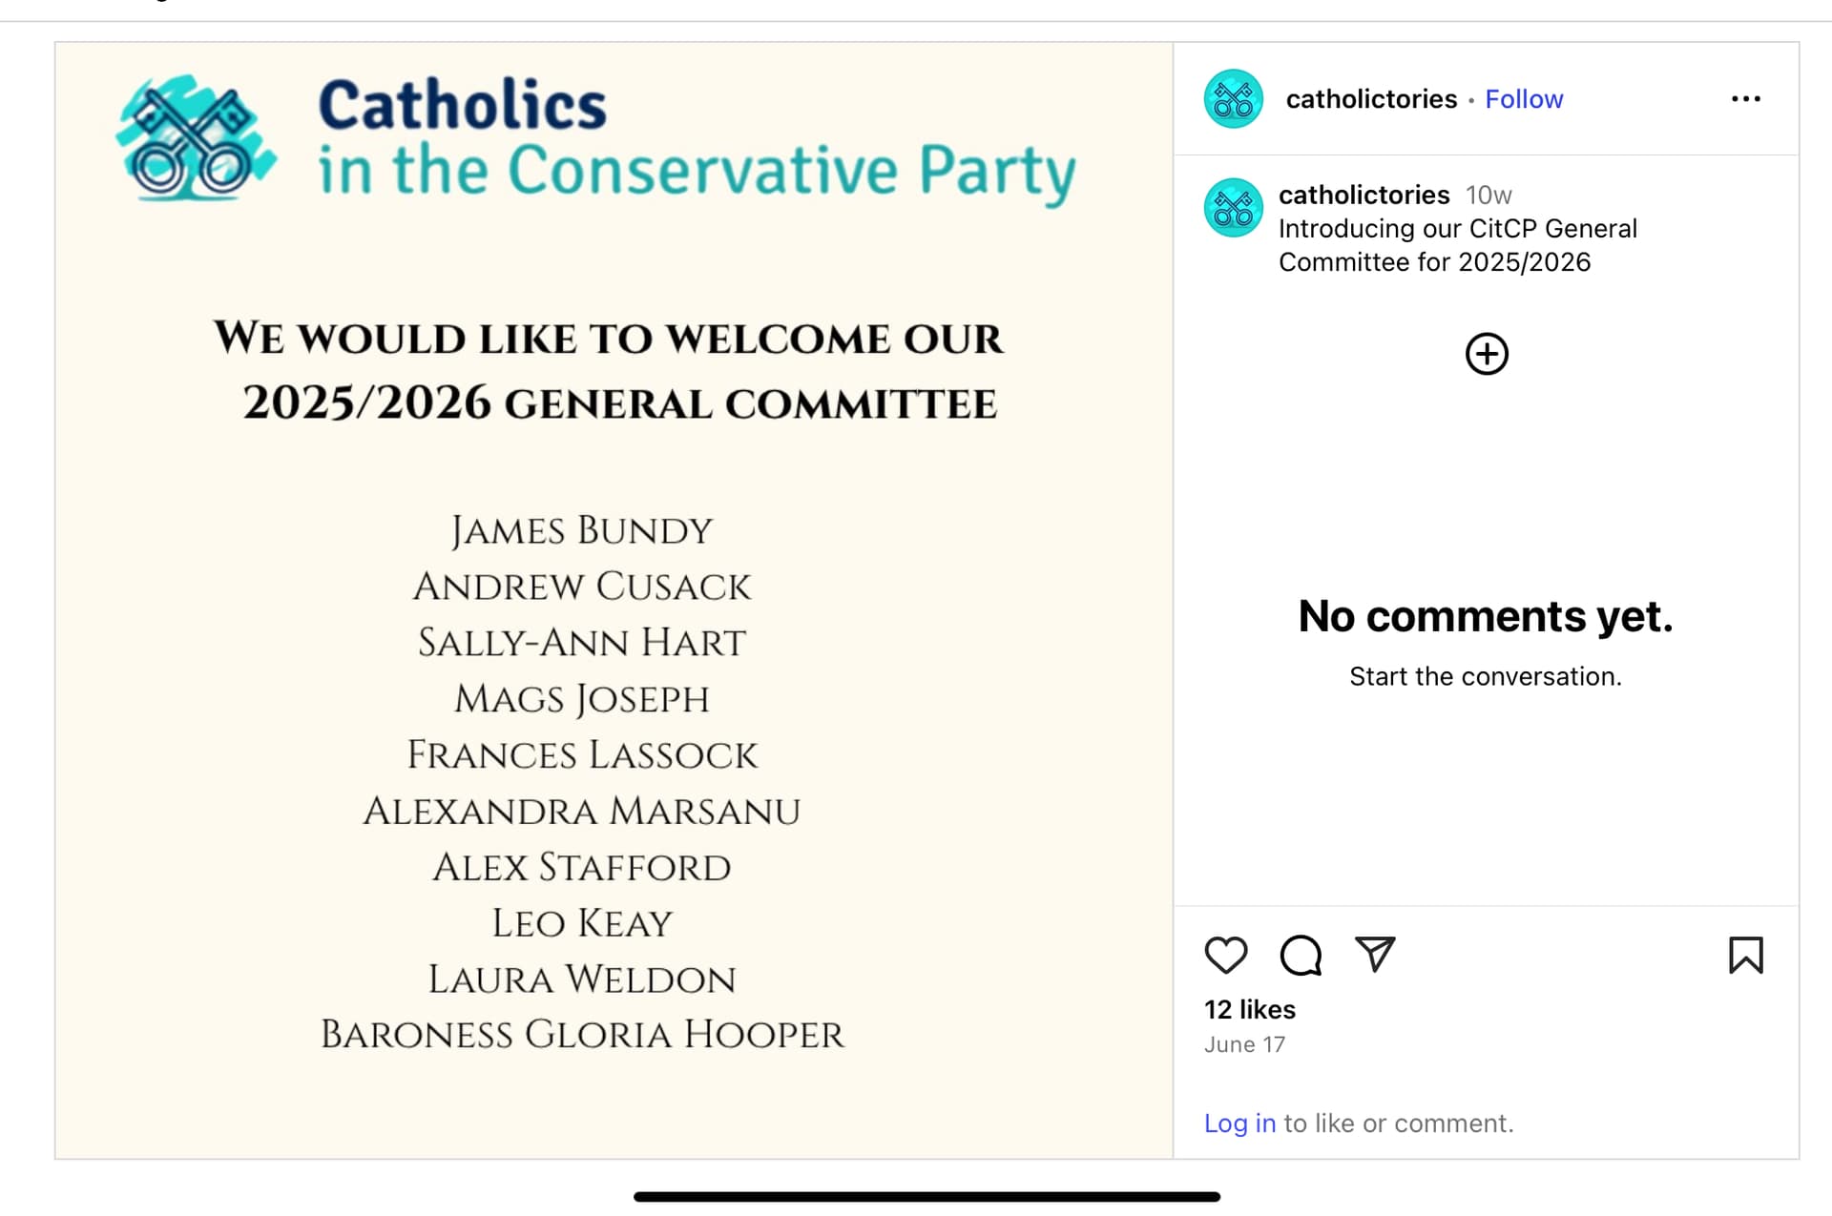The height and width of the screenshot is (1216, 1832).
Task: Open comments via speech bubble icon
Action: 1301,955
